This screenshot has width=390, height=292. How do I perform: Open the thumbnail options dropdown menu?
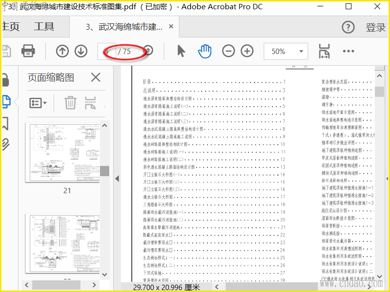click(38, 103)
